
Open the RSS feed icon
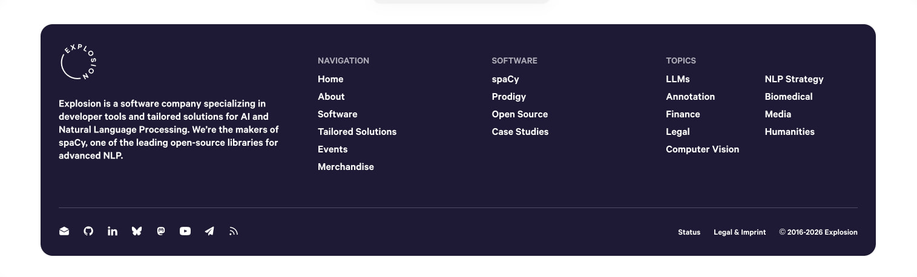click(x=234, y=231)
